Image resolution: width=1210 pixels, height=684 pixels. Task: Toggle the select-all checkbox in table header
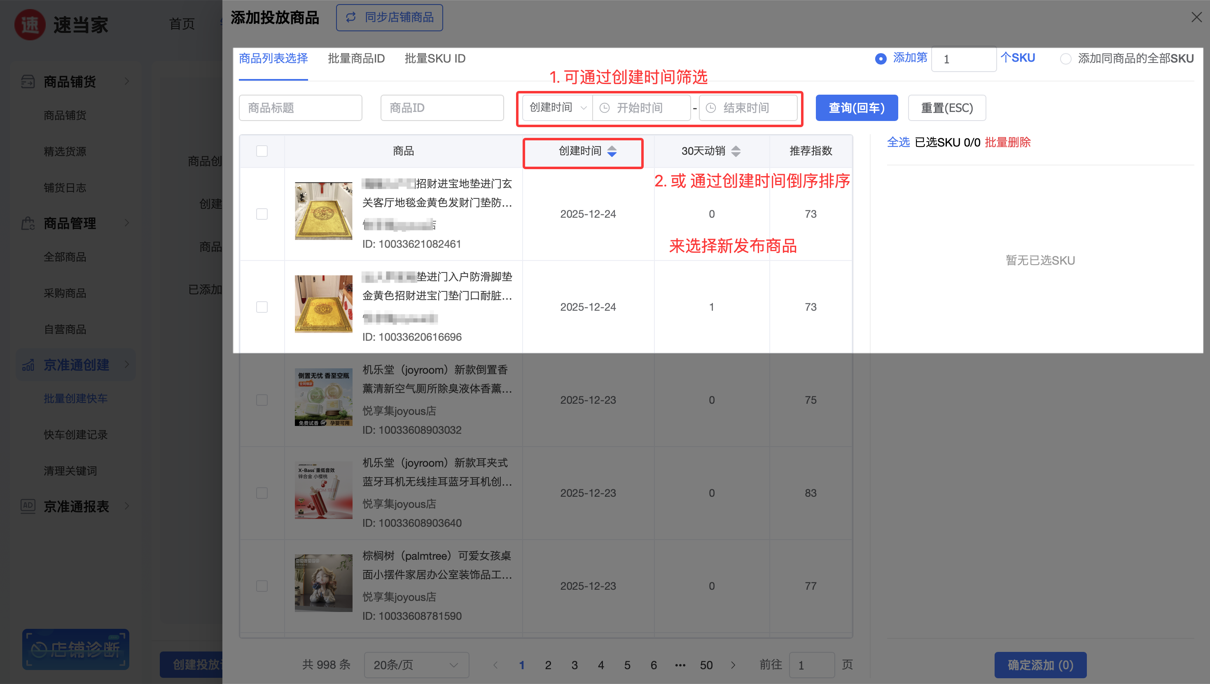coord(262,151)
